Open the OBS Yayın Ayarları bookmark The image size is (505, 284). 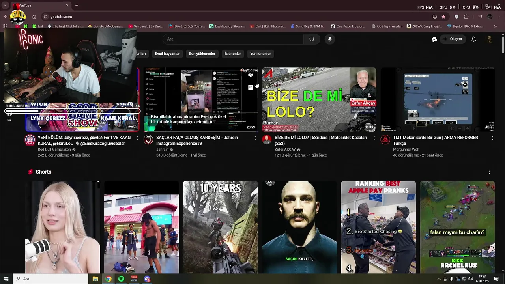pos(387,26)
